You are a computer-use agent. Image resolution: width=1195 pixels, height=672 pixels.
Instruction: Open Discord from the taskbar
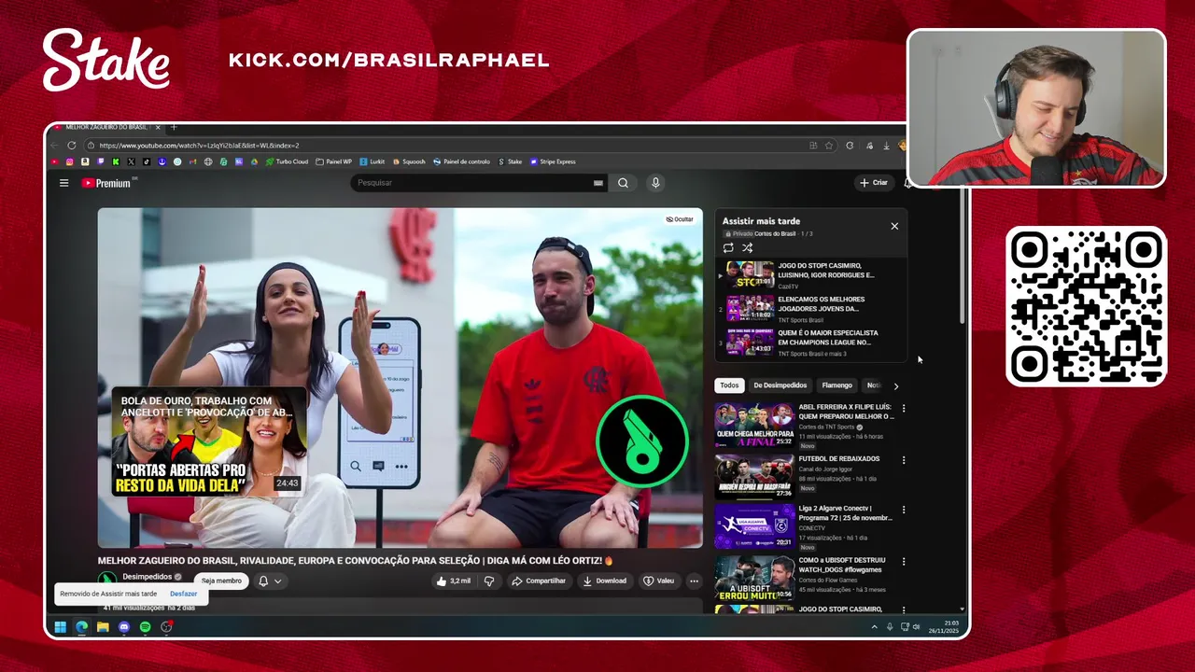click(x=124, y=627)
